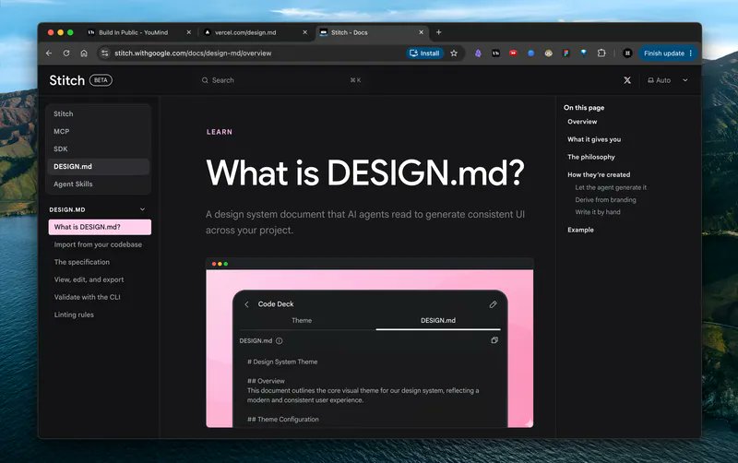Open the Figma extension icon
The image size is (738, 463).
coord(566,53)
